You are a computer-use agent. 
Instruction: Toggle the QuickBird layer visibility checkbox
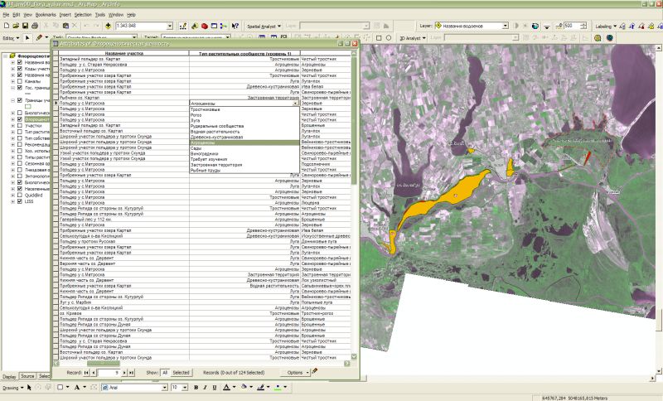pyautogui.click(x=19, y=194)
